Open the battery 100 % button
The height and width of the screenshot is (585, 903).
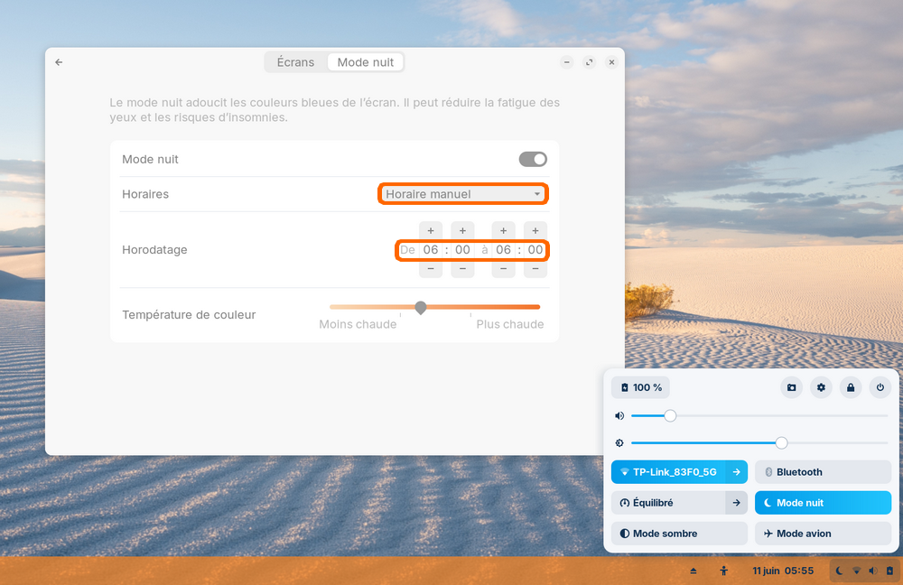pyautogui.click(x=640, y=387)
